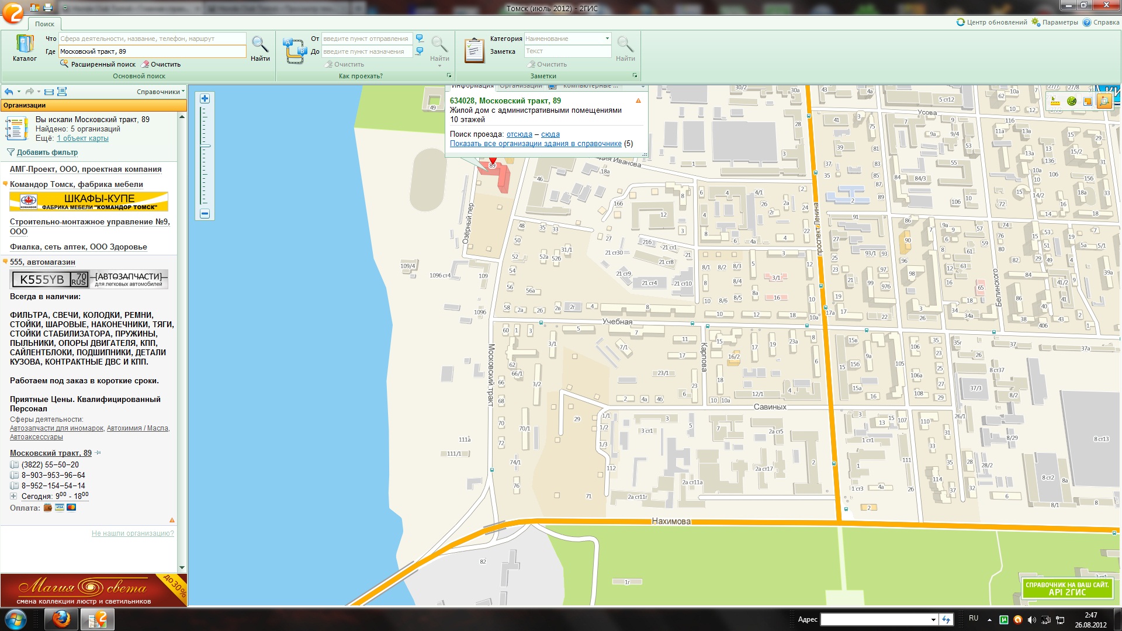Expand the Категория combo box
This screenshot has width=1122, height=631.
[x=607, y=39]
